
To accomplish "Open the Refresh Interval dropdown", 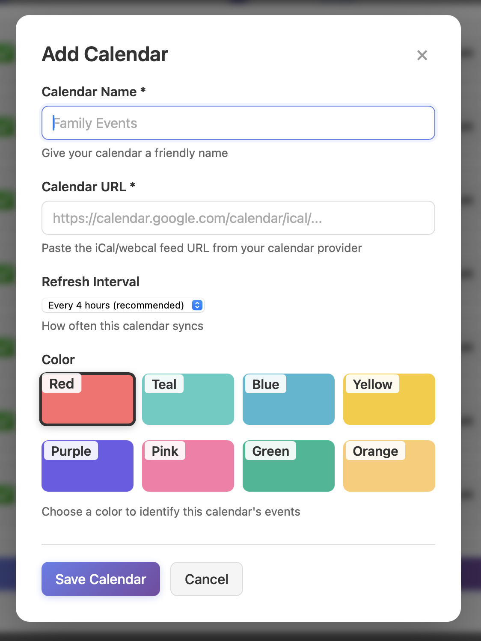I will (123, 305).
